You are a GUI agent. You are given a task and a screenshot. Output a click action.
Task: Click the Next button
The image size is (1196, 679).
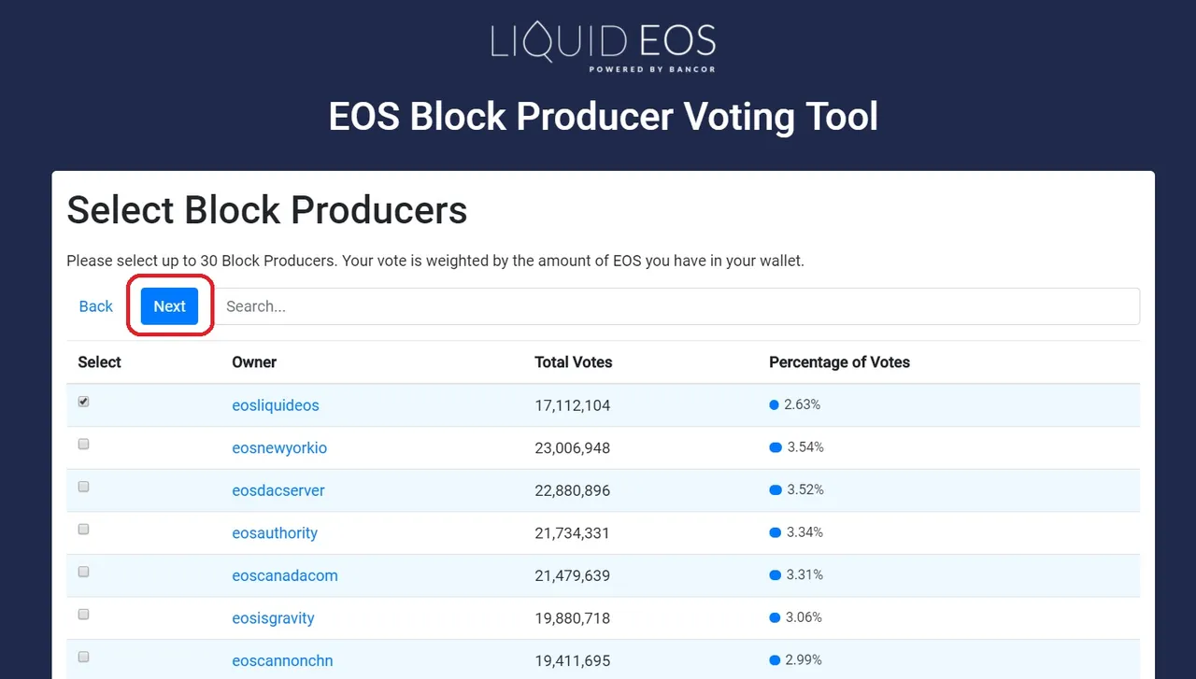[169, 306]
